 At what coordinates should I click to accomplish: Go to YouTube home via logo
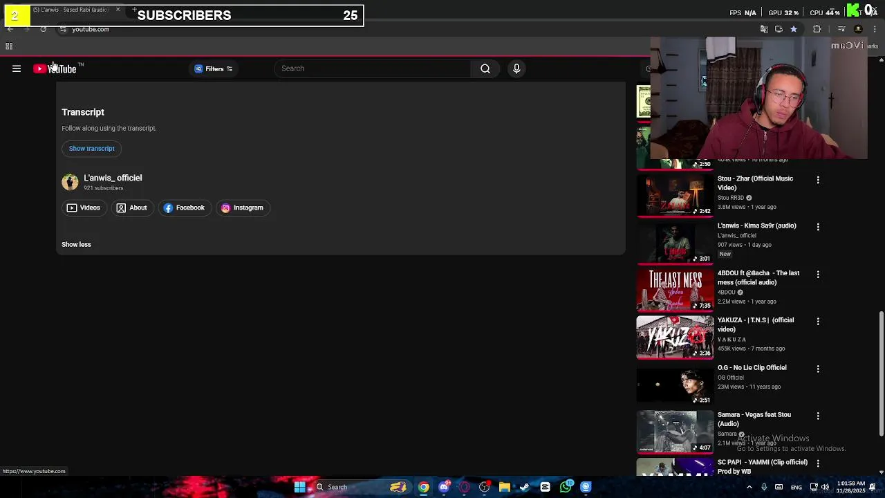(55, 68)
